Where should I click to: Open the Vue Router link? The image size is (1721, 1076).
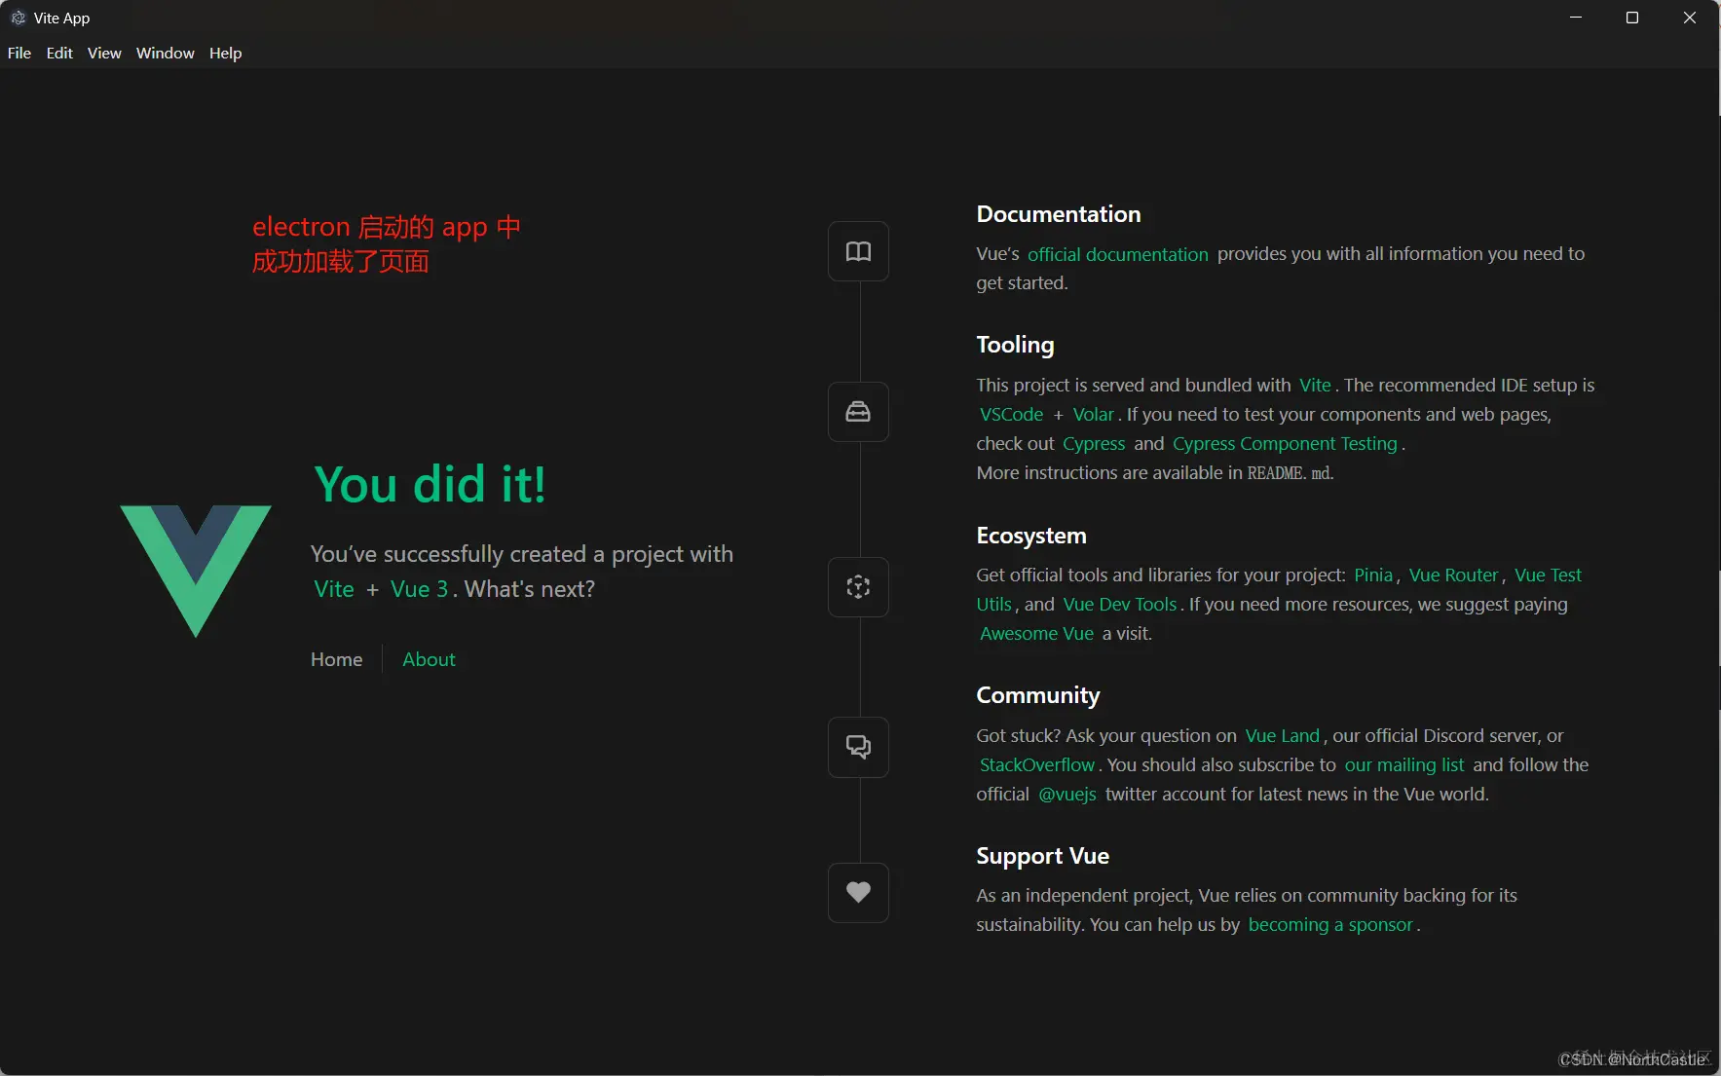click(1453, 575)
